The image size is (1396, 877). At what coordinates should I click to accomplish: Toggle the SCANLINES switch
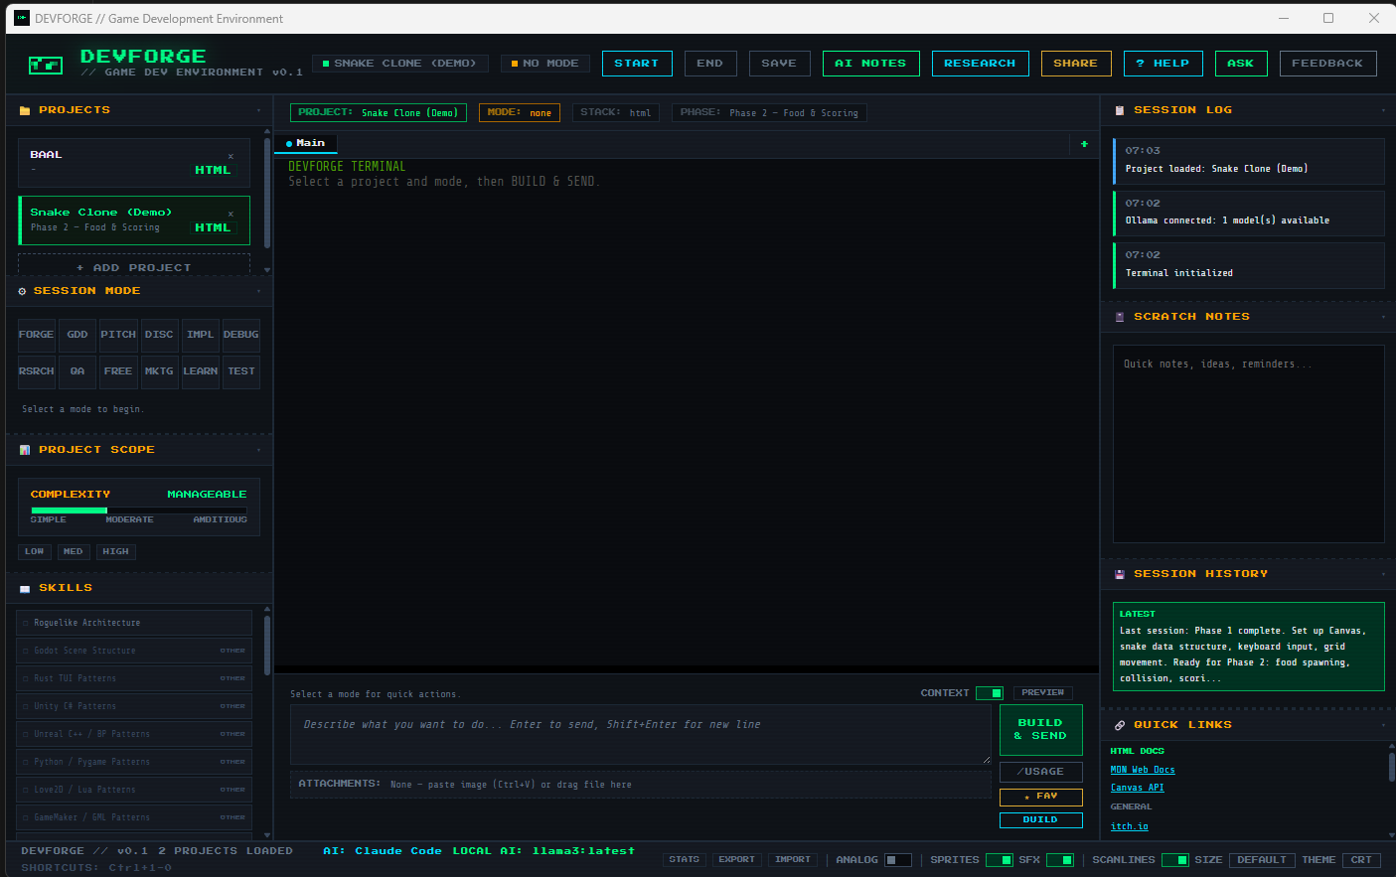[x=1175, y=860]
